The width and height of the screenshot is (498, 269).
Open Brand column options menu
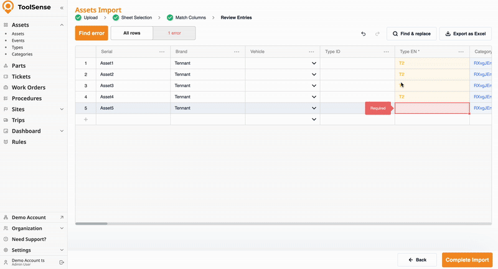(x=237, y=52)
